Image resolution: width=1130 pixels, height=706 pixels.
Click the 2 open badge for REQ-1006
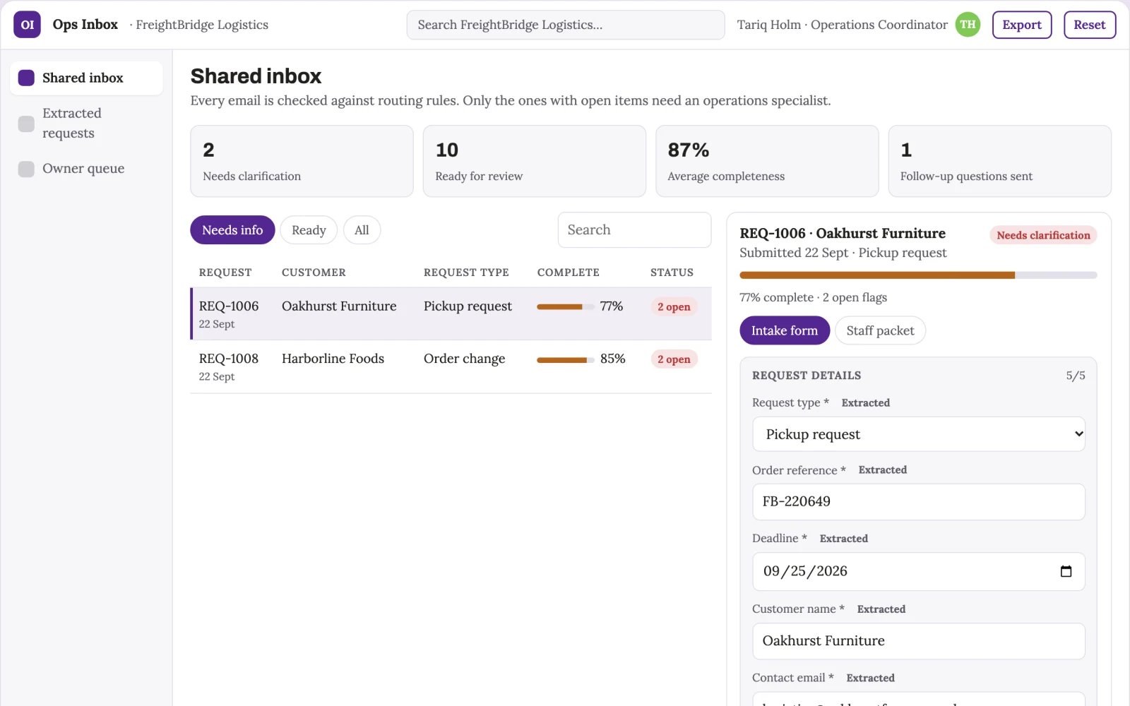coord(674,307)
